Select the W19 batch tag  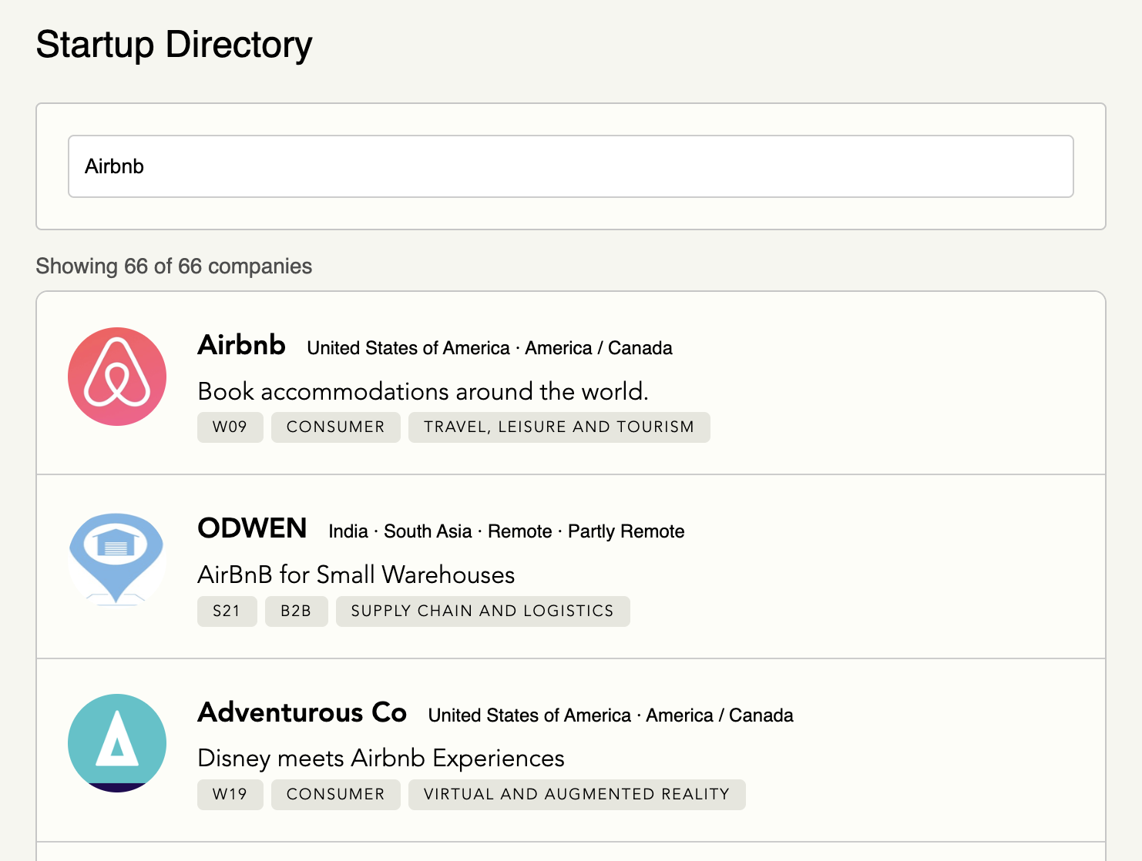click(x=230, y=795)
